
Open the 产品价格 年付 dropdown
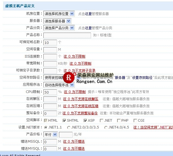pos(50,134)
